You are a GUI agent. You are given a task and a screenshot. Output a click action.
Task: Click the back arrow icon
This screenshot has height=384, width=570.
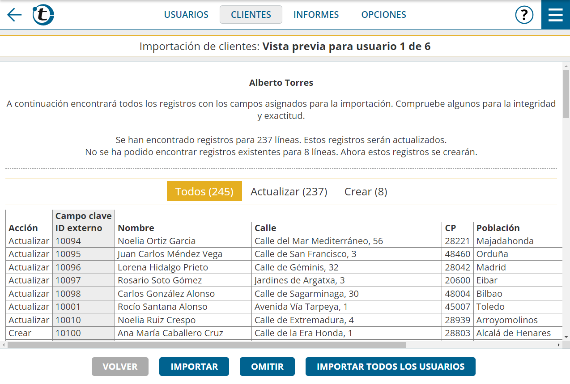14,15
